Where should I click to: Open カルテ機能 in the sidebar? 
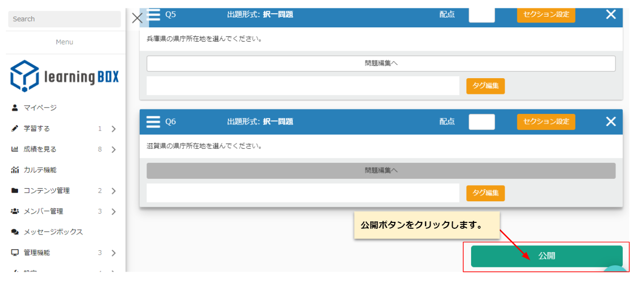(x=40, y=170)
